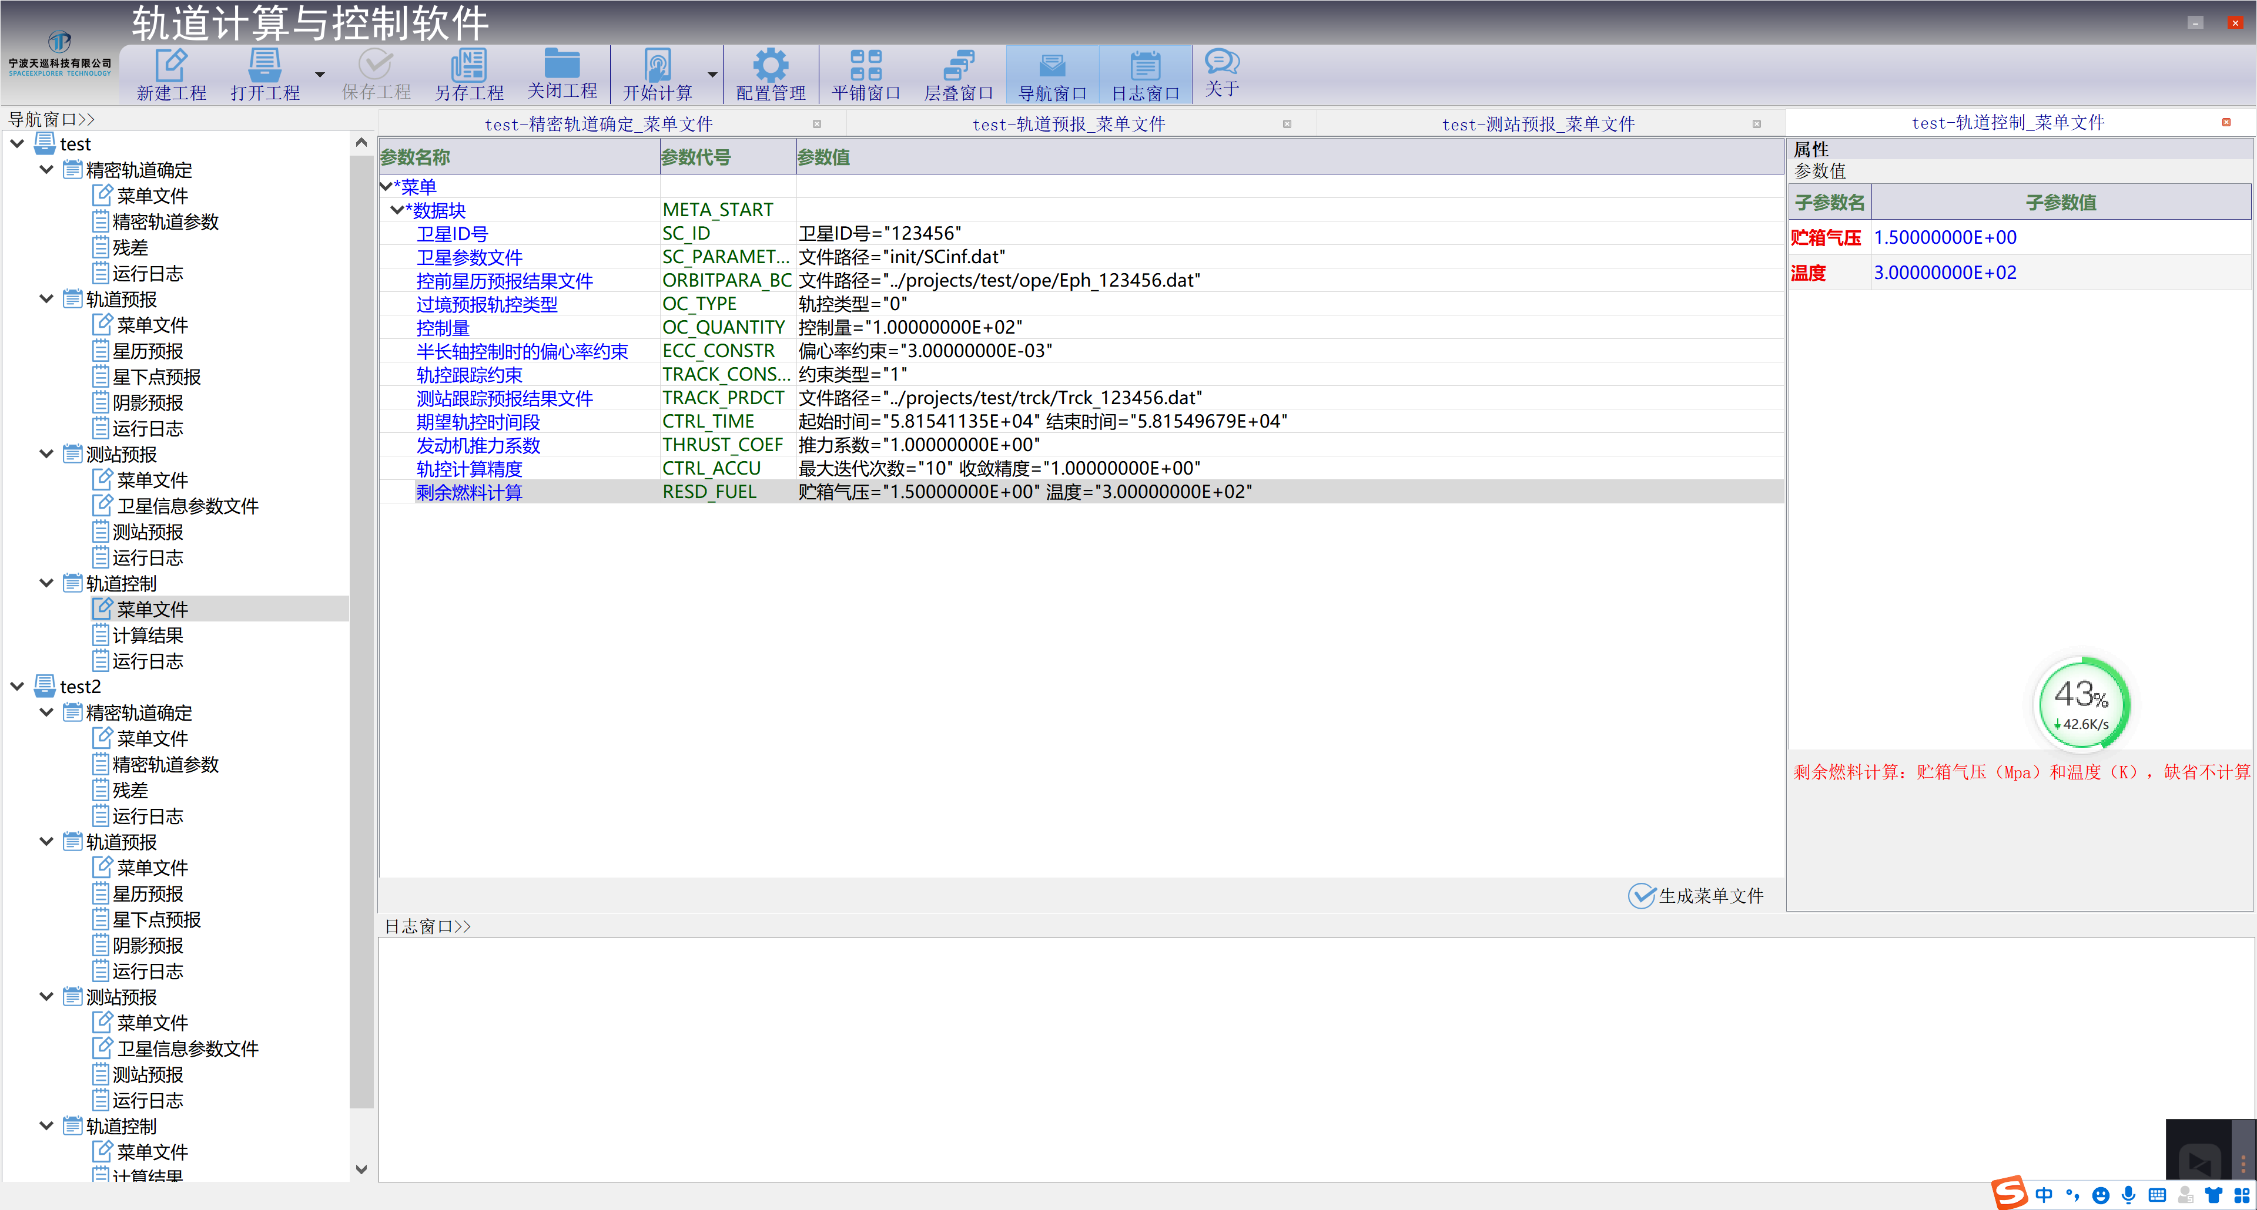Collapse the *数据块 row in table
Screen dimensions: 2257x1210
pos(397,210)
